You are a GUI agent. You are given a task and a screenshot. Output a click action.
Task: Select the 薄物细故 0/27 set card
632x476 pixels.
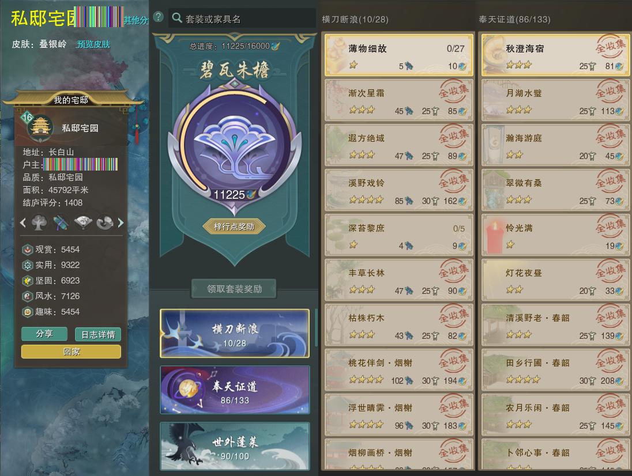[399, 54]
